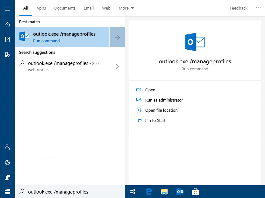Screen dimensions: 265x198
Task: Launch Microsoft Edge from the taskbar
Action: [149, 191]
